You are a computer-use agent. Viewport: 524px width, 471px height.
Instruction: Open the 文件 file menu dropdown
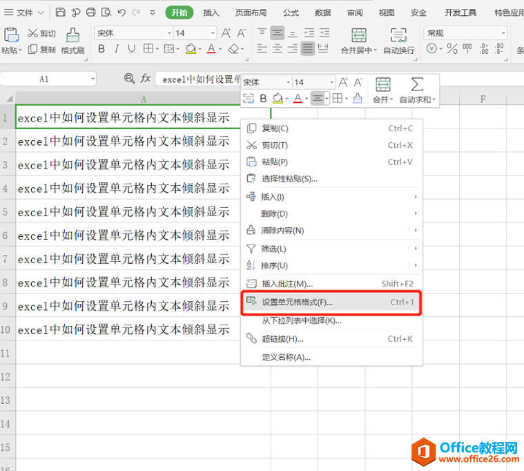(x=23, y=12)
